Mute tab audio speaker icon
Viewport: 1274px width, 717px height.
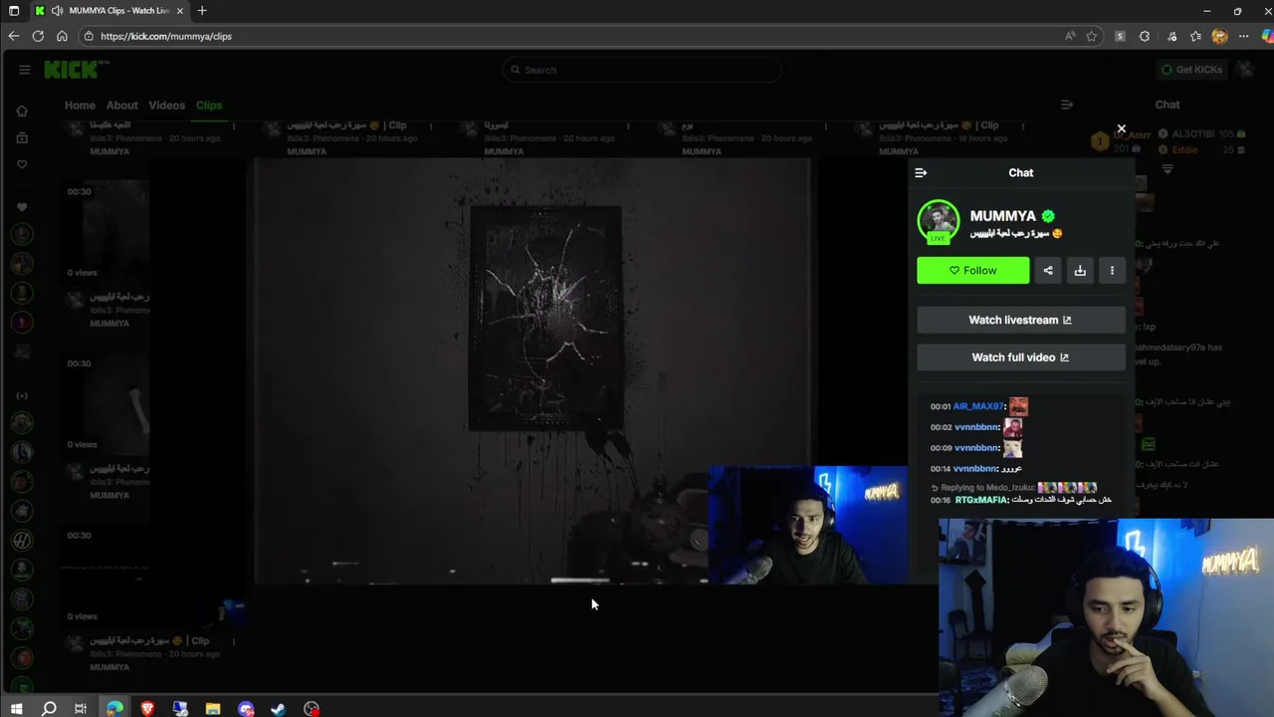57,11
